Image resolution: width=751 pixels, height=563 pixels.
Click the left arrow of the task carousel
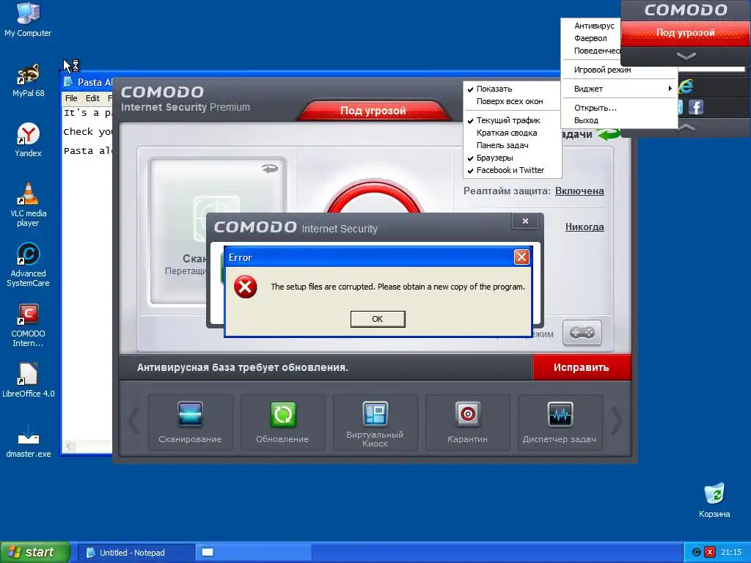click(x=133, y=422)
